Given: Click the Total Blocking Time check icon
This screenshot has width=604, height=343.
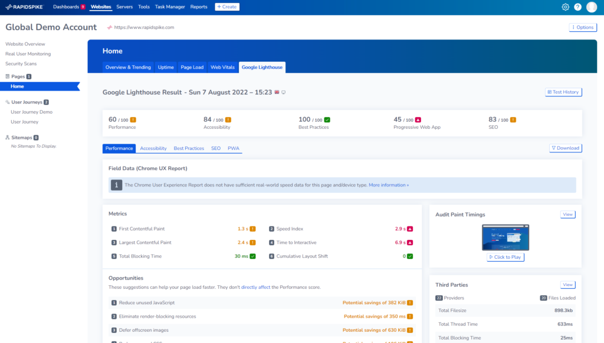Looking at the screenshot, I should 252,256.
